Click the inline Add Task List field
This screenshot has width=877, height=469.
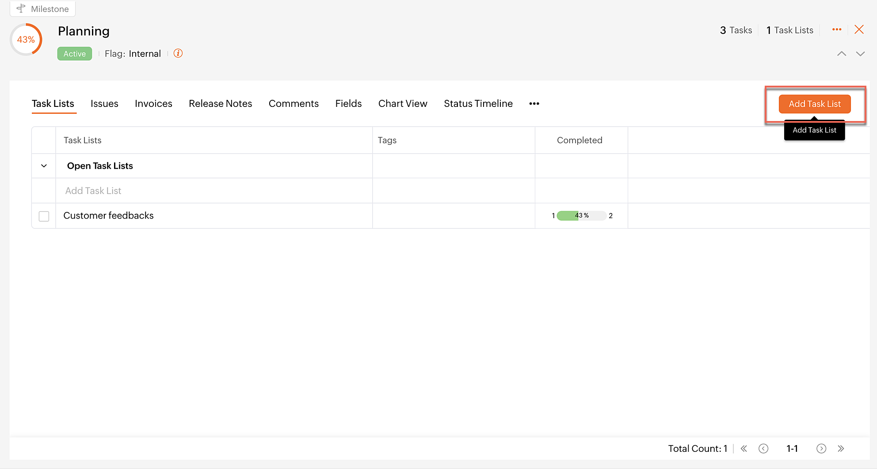(x=214, y=191)
